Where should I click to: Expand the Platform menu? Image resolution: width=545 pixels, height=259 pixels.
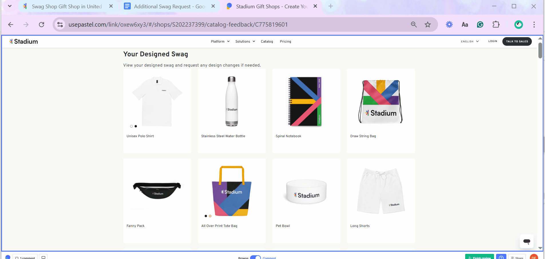point(220,41)
